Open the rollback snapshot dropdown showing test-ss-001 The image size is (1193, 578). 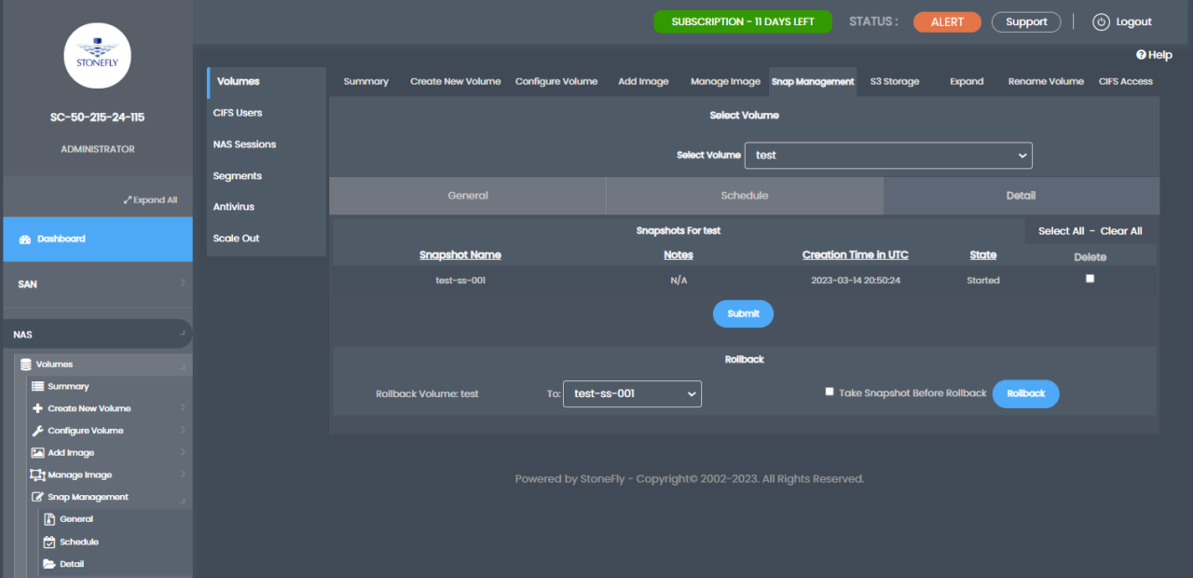(632, 393)
